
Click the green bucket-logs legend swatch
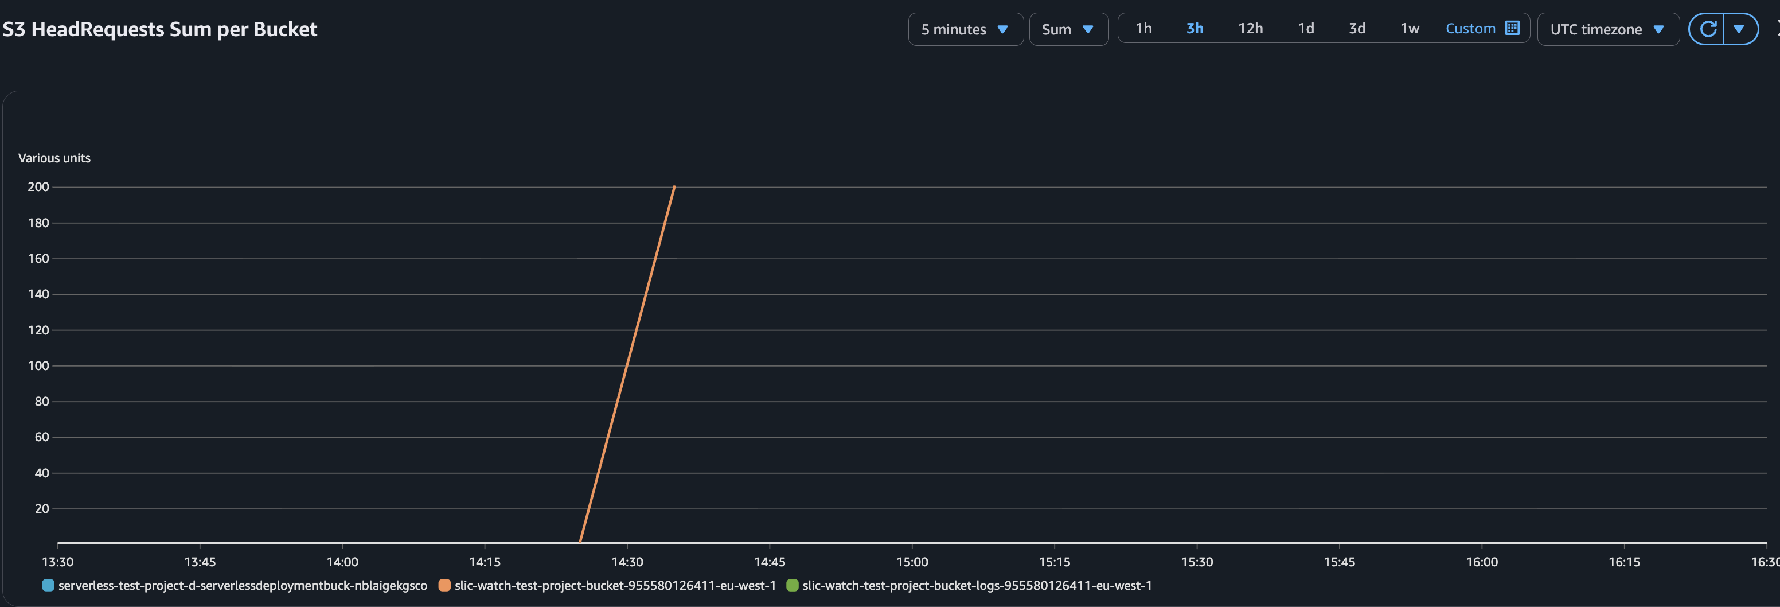[792, 586]
